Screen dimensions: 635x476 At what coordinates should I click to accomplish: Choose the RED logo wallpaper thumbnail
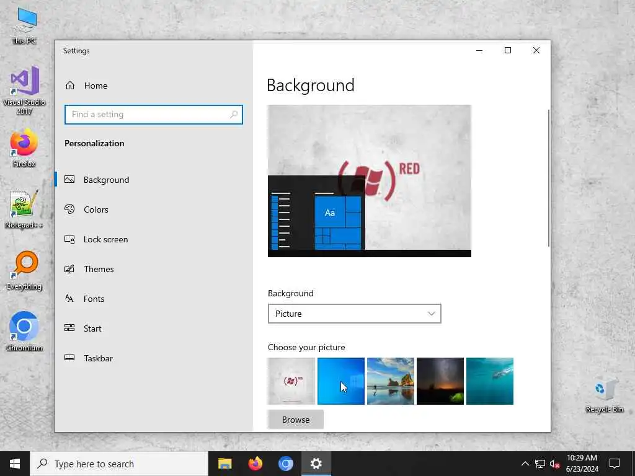291,381
